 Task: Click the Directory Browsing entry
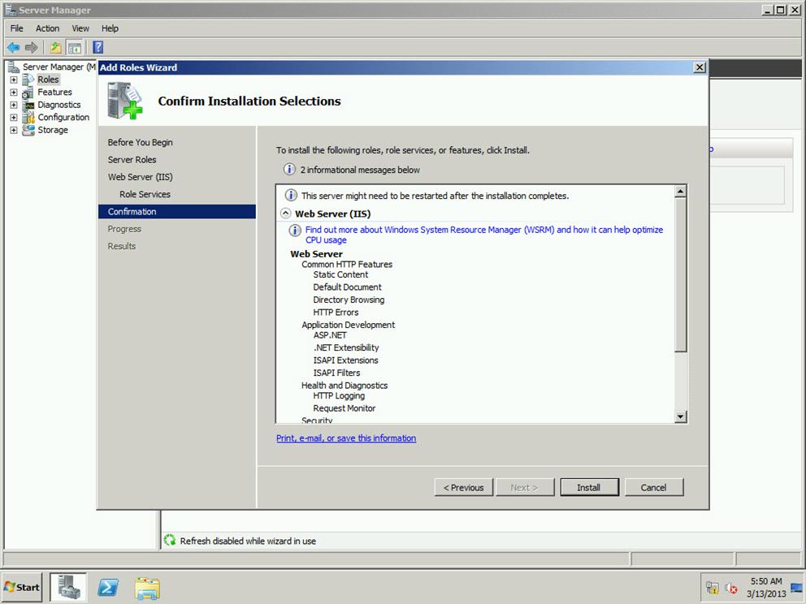[x=349, y=300]
